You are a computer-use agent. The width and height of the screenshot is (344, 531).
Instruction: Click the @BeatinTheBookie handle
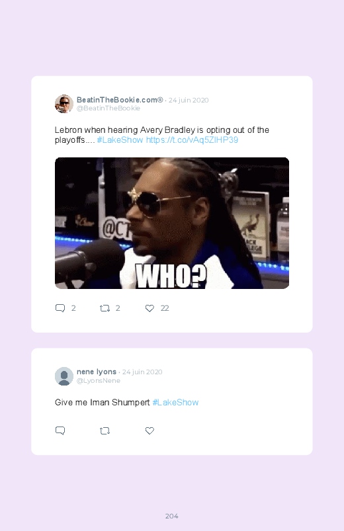tap(108, 108)
